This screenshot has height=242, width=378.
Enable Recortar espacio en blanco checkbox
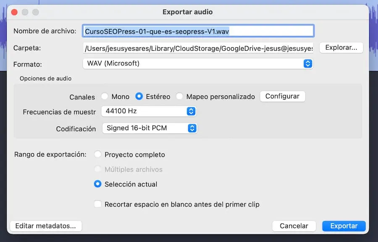[x=98, y=204]
